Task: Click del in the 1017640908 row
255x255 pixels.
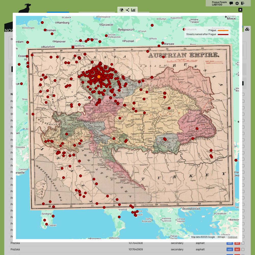Action: point(237,243)
